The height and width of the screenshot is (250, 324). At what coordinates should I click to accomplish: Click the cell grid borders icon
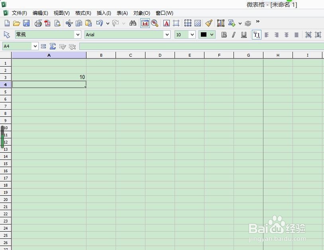(x=188, y=23)
